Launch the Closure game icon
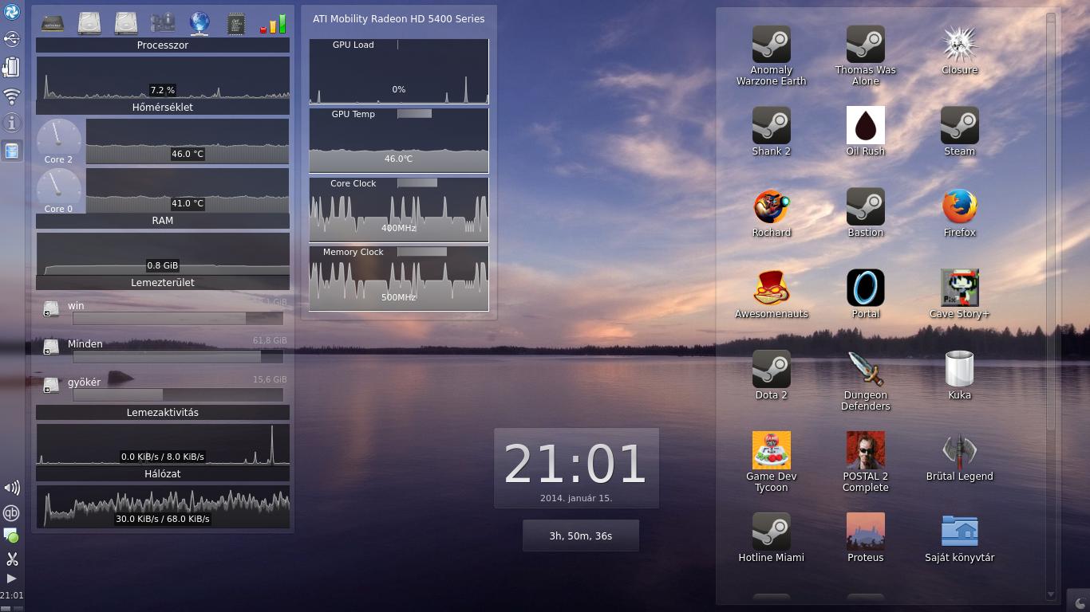1090x612 pixels. coord(959,50)
